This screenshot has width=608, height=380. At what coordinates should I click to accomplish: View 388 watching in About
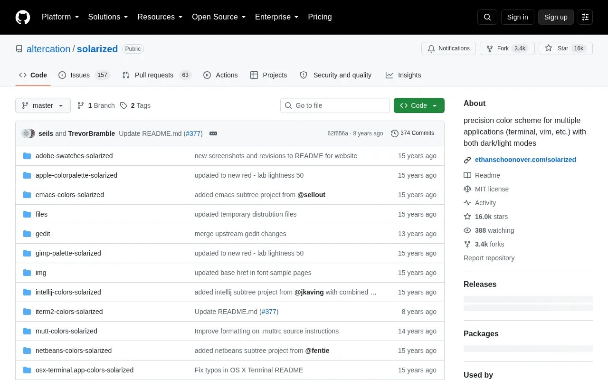pyautogui.click(x=489, y=230)
